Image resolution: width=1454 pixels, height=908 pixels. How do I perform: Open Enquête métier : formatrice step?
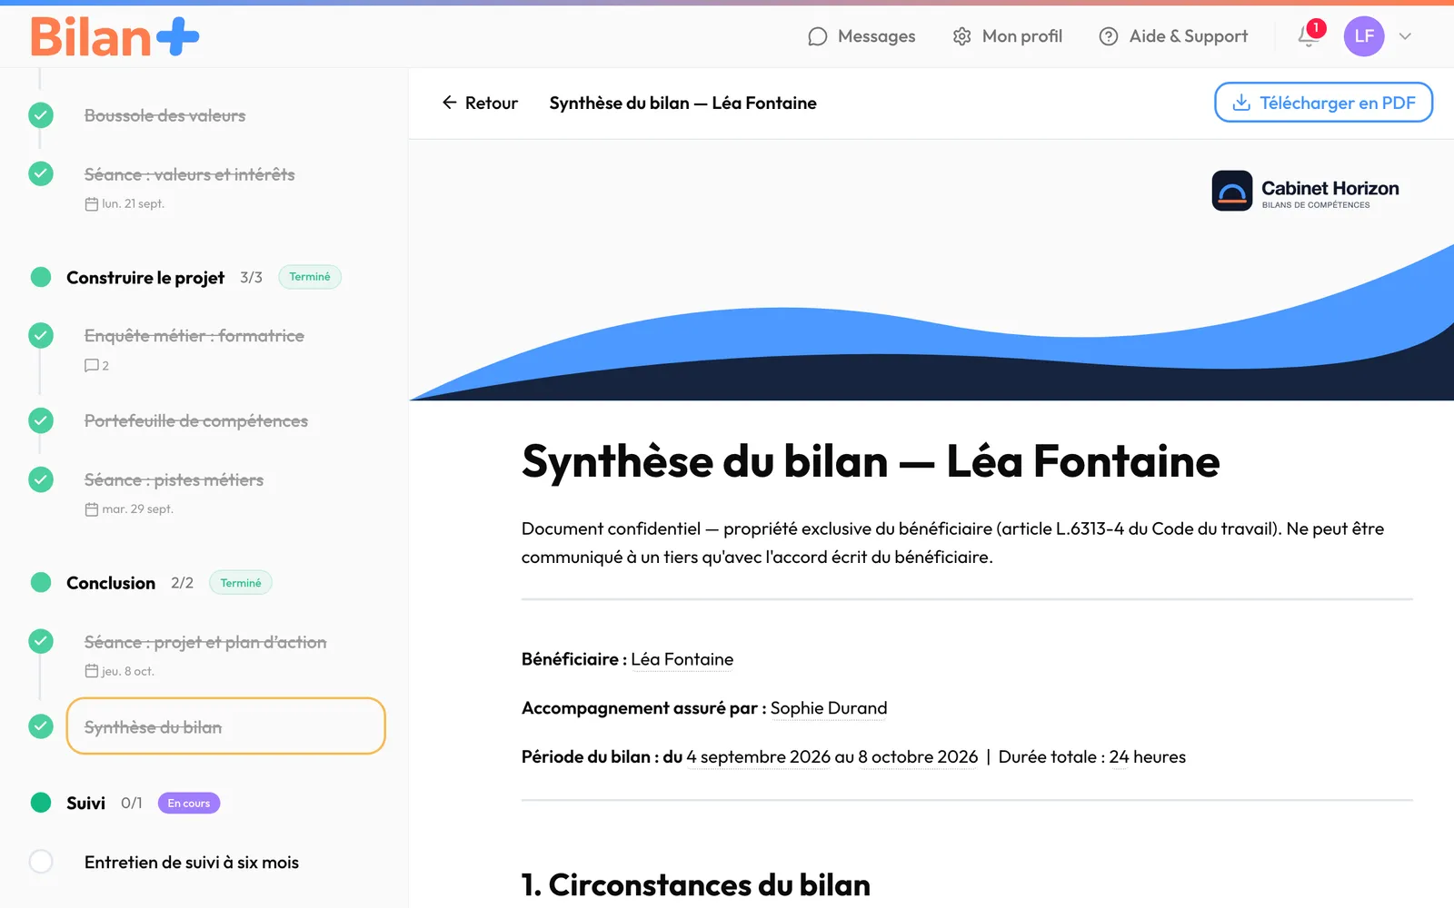[194, 336]
